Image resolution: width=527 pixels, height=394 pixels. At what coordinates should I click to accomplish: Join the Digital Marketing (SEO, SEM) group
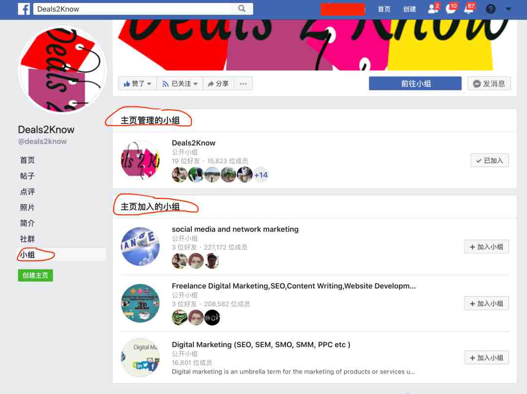pyautogui.click(x=486, y=358)
